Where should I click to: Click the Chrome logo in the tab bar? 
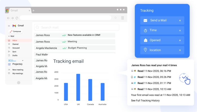(7, 11)
